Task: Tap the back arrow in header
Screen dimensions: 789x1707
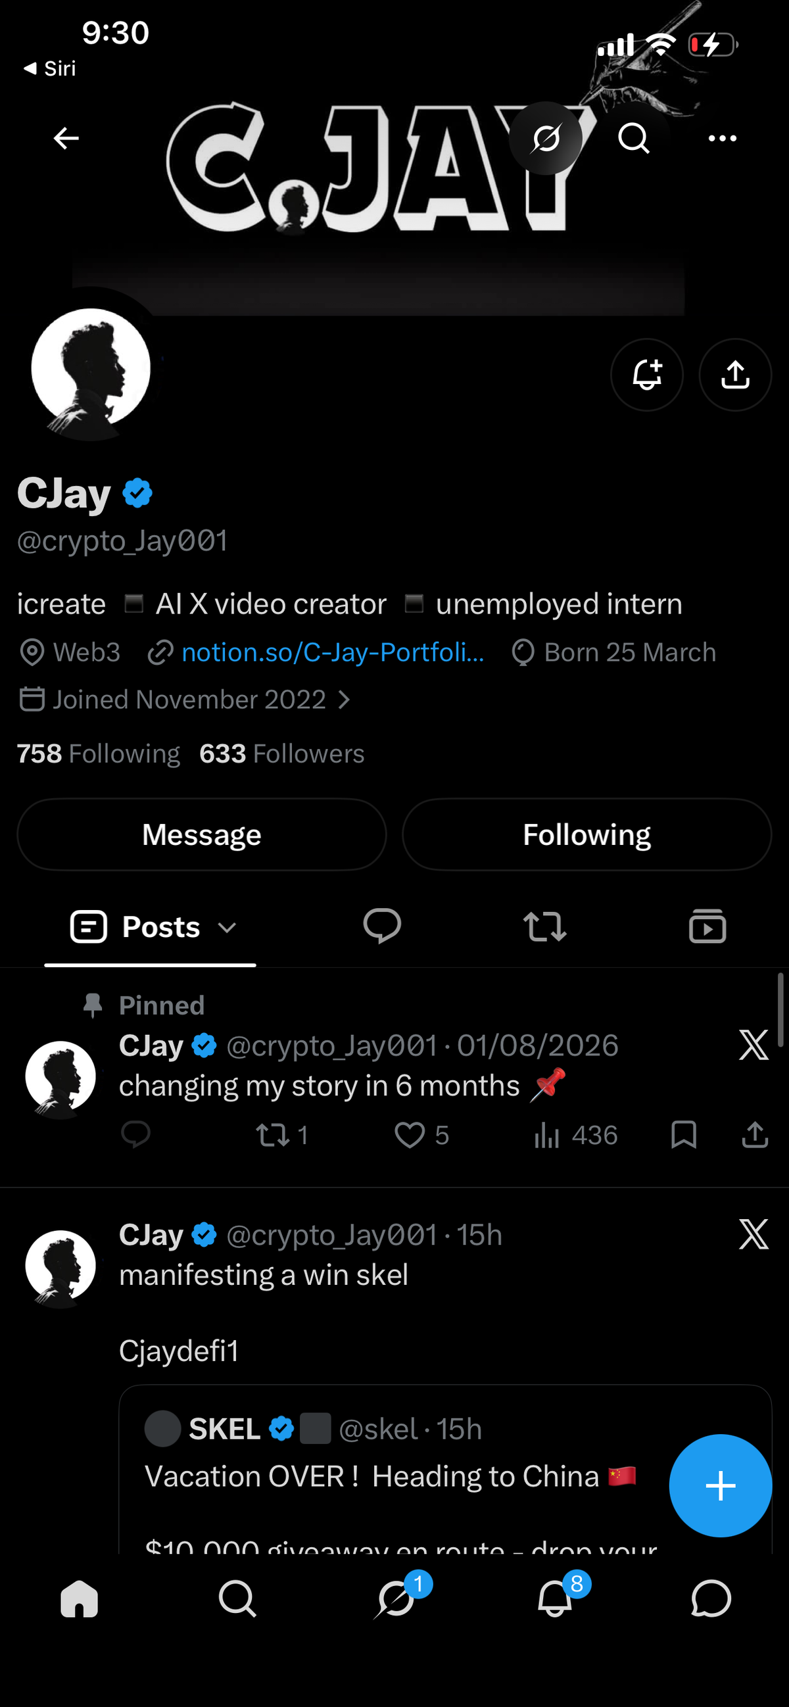Action: 66,138
